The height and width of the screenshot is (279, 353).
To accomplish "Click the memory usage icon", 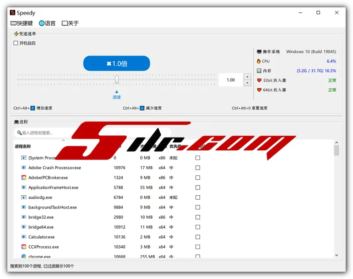I will click(x=259, y=71).
